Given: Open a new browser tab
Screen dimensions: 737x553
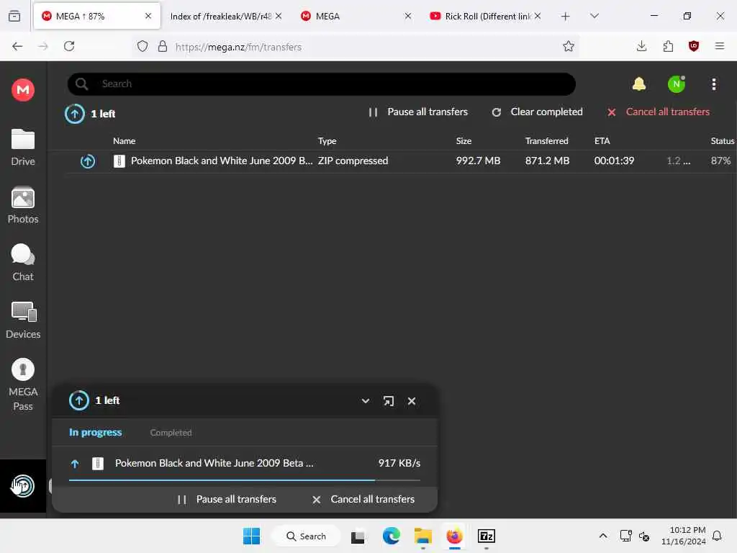Looking at the screenshot, I should pyautogui.click(x=566, y=17).
